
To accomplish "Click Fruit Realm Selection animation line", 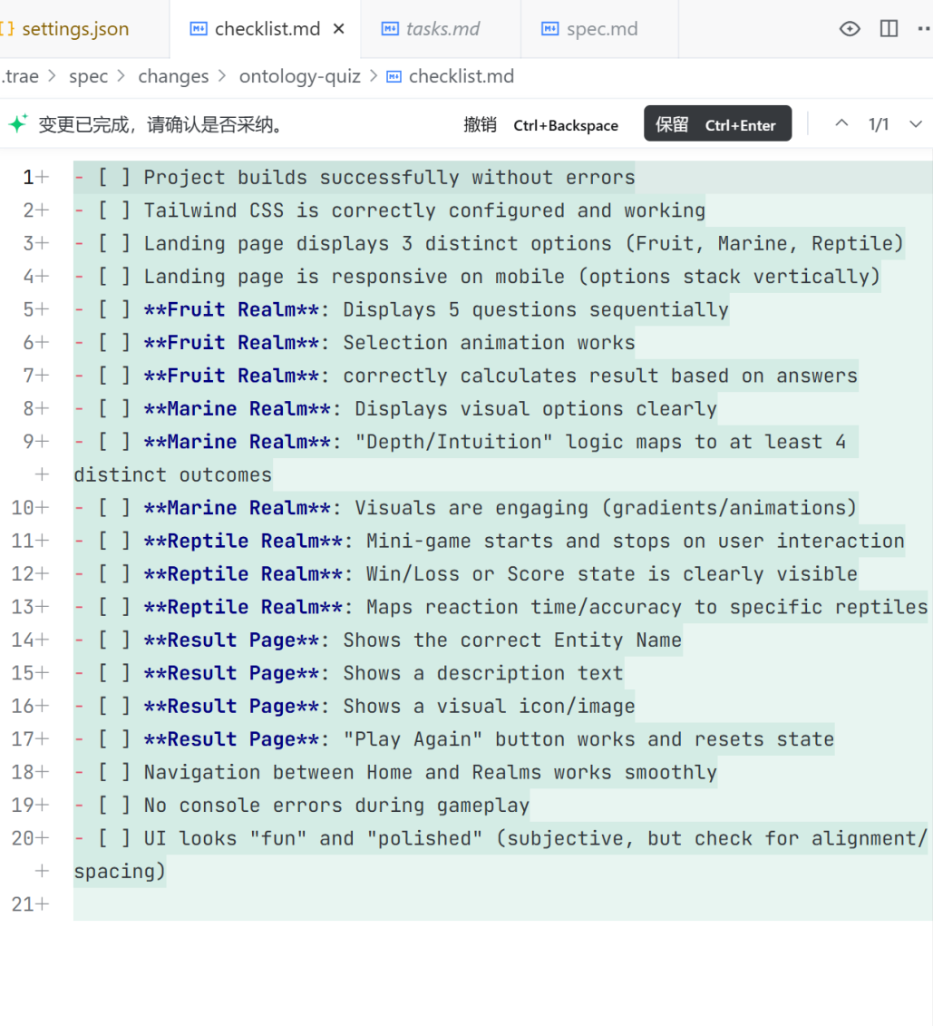I will (389, 343).
